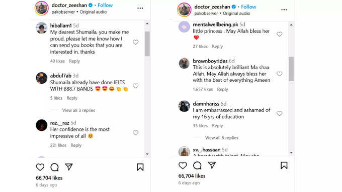Viewport: 342px width, 192px height.
Task: Reply to abdul7ab's comment
Action: pyautogui.click(x=72, y=98)
